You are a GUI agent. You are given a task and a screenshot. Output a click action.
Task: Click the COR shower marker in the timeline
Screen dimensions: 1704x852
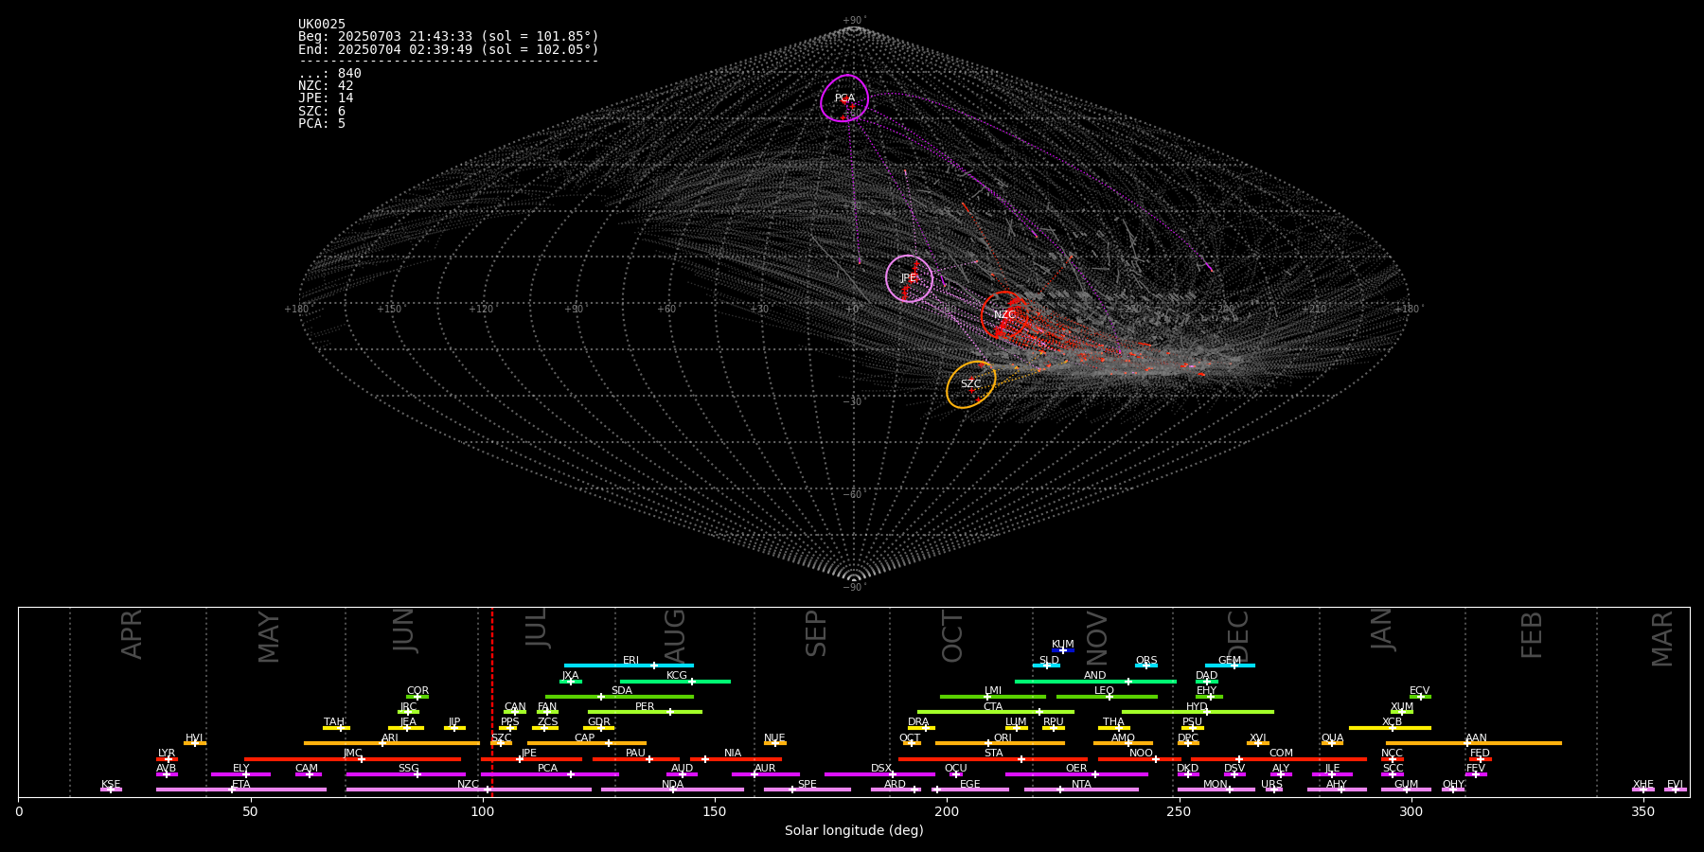[417, 697]
